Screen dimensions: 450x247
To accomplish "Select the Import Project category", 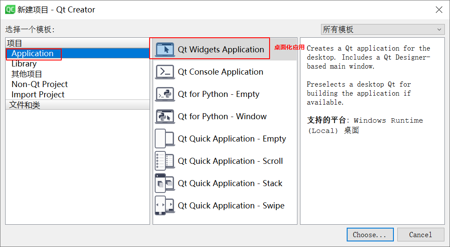I will click(x=78, y=94).
